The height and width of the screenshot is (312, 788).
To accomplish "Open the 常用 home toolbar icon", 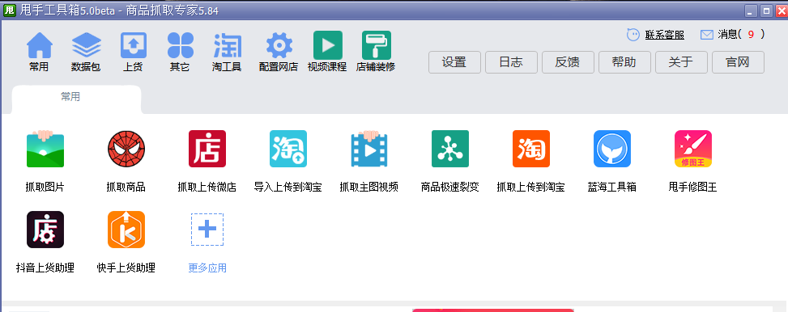I will tap(39, 45).
